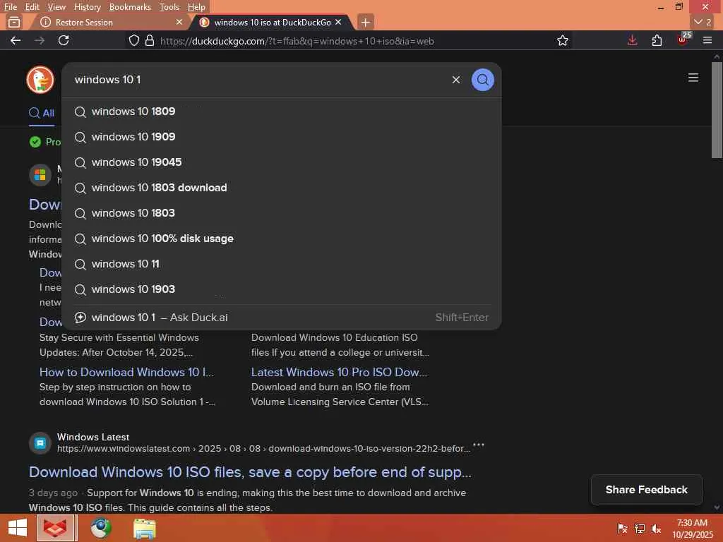Open the globe browser taskbar icon
Screen dimensions: 723x542
coord(101,528)
